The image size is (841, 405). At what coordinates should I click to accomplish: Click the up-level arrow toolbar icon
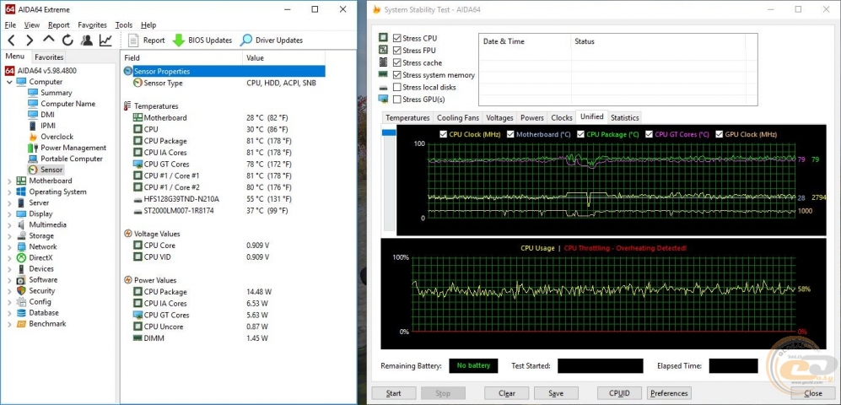(49, 39)
